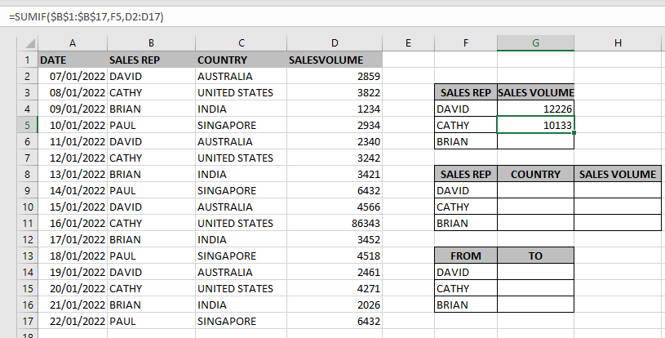Click empty TO cell next to BRIAN in row 16
Image resolution: width=665 pixels, height=338 pixels.
tap(535, 305)
